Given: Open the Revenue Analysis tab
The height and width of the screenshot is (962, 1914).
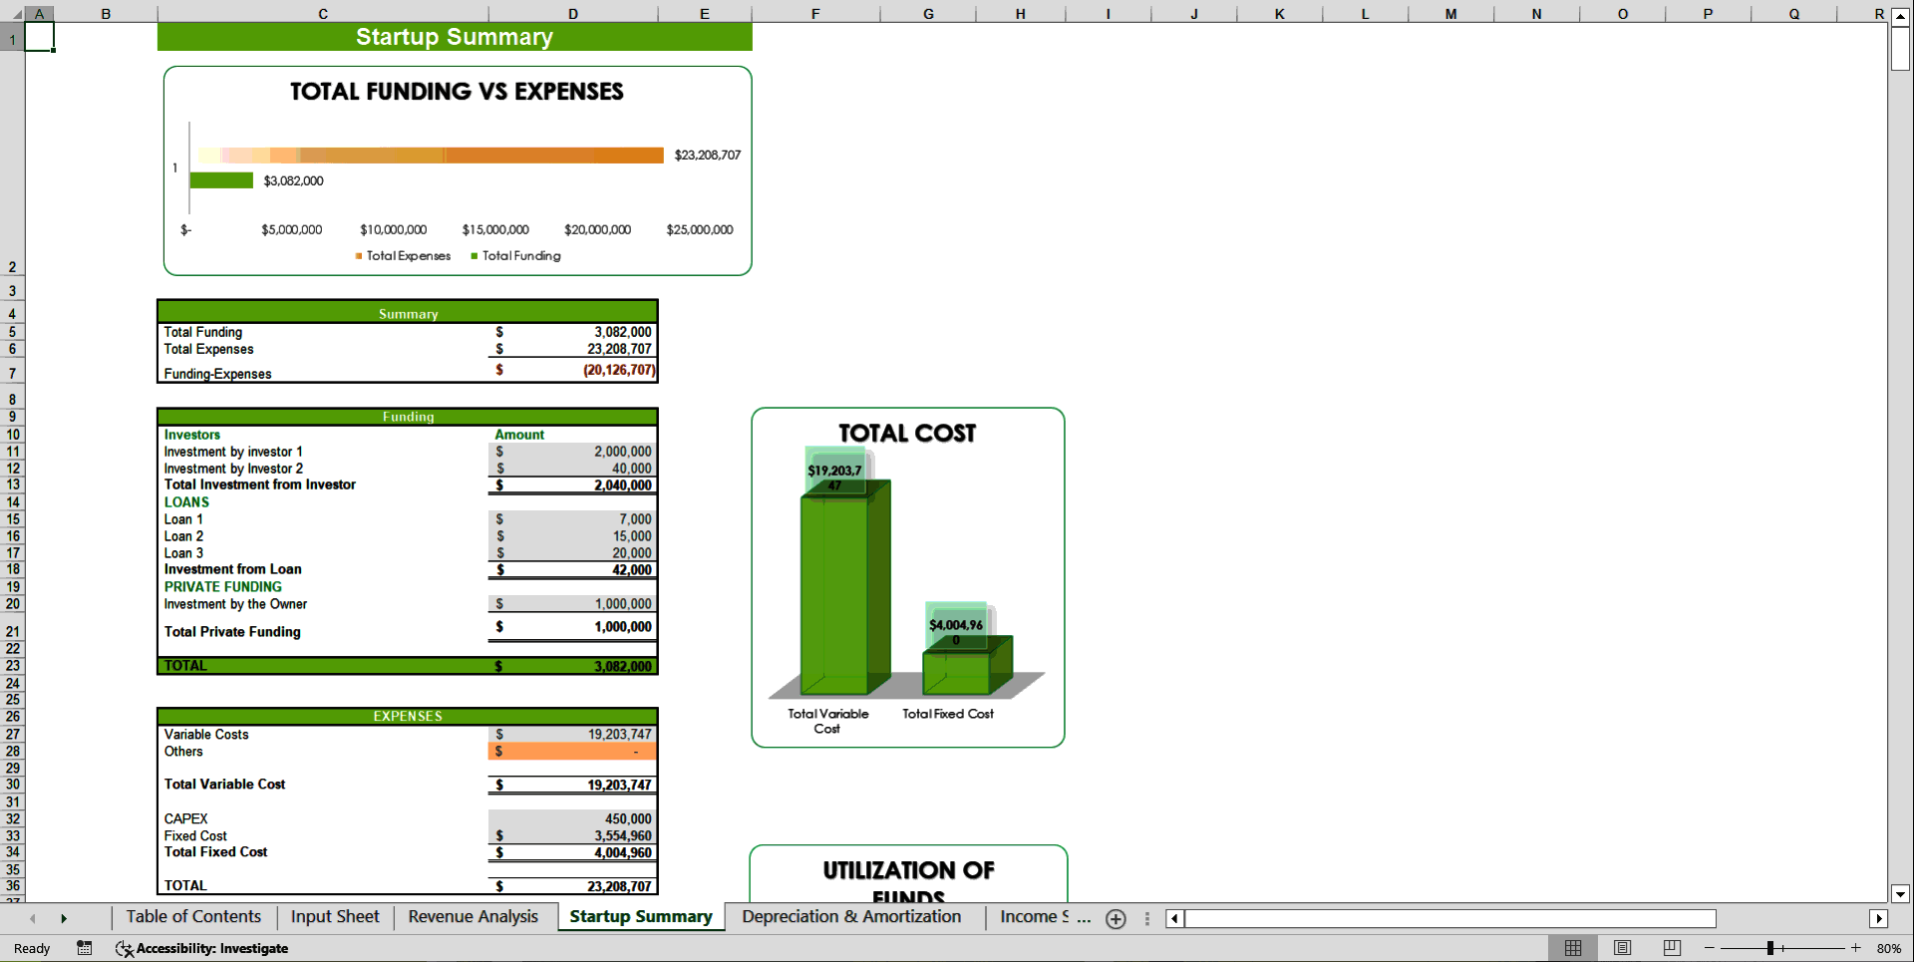Looking at the screenshot, I should (x=473, y=916).
